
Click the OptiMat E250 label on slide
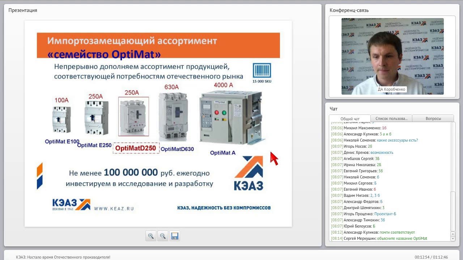pyautogui.click(x=94, y=145)
